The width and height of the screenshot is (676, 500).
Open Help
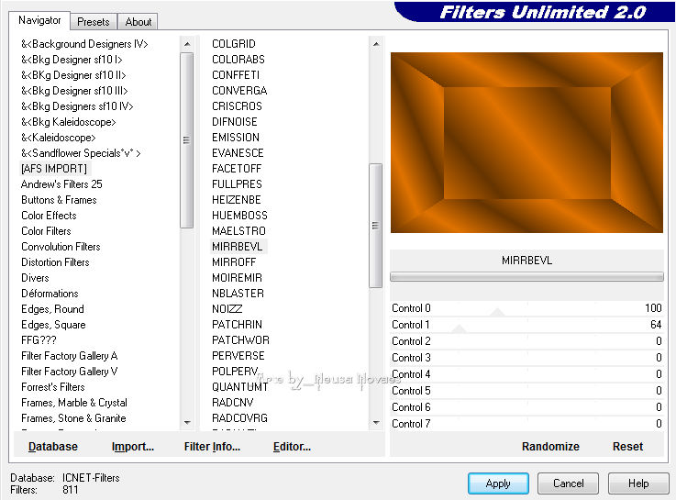[x=638, y=483]
